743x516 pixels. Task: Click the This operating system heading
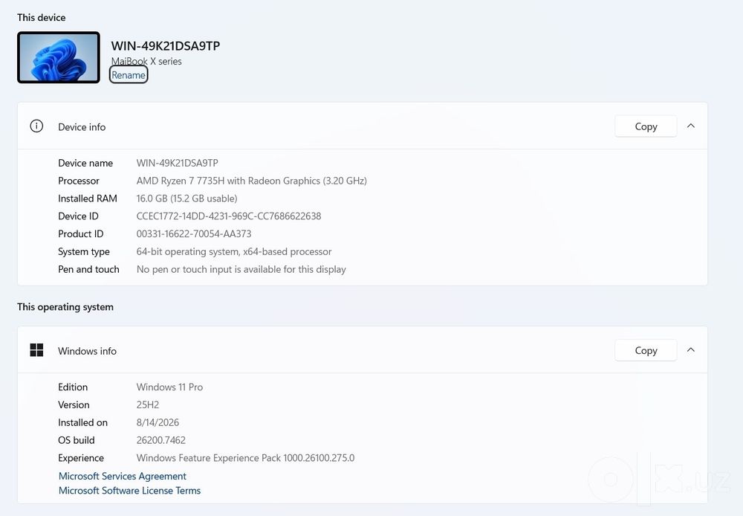pos(65,307)
